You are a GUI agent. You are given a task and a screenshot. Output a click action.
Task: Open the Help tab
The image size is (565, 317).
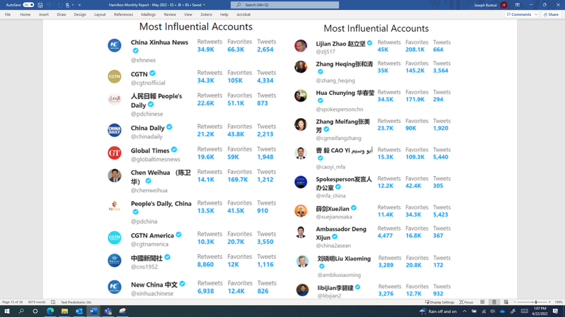click(x=224, y=14)
